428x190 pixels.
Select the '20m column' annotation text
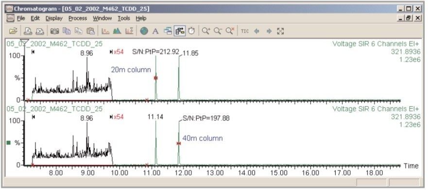(131, 69)
